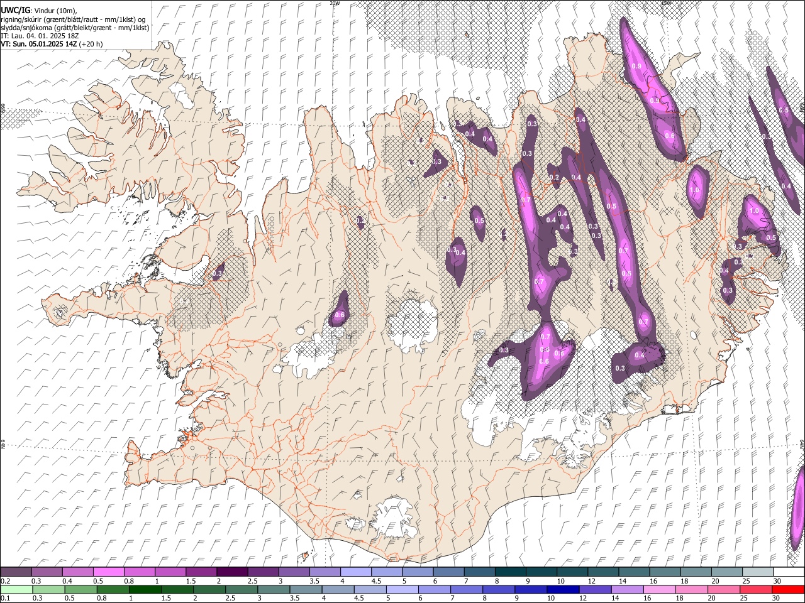Click the rain legend swatch between 25 and 30
This screenshot has height=603, width=805.
pos(755,590)
